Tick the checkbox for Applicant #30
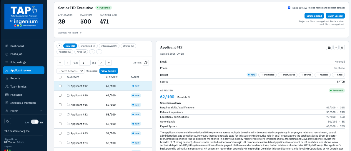Image resolution: width=351 pixels, height=151 pixels. point(60,95)
